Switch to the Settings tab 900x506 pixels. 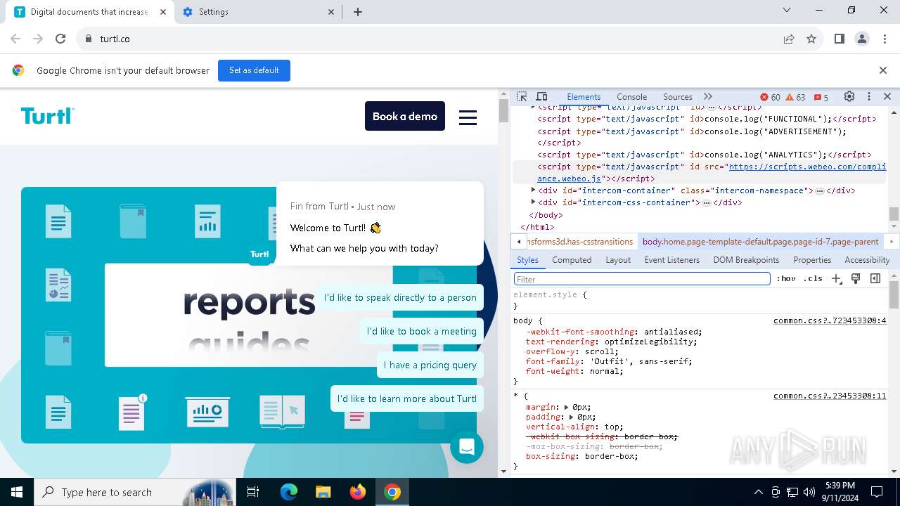259,12
